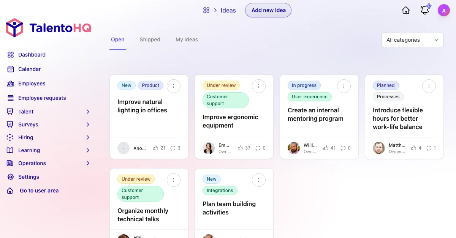456x238 pixels.
Task: Click the Ideas breadcrumb link
Action: click(228, 10)
